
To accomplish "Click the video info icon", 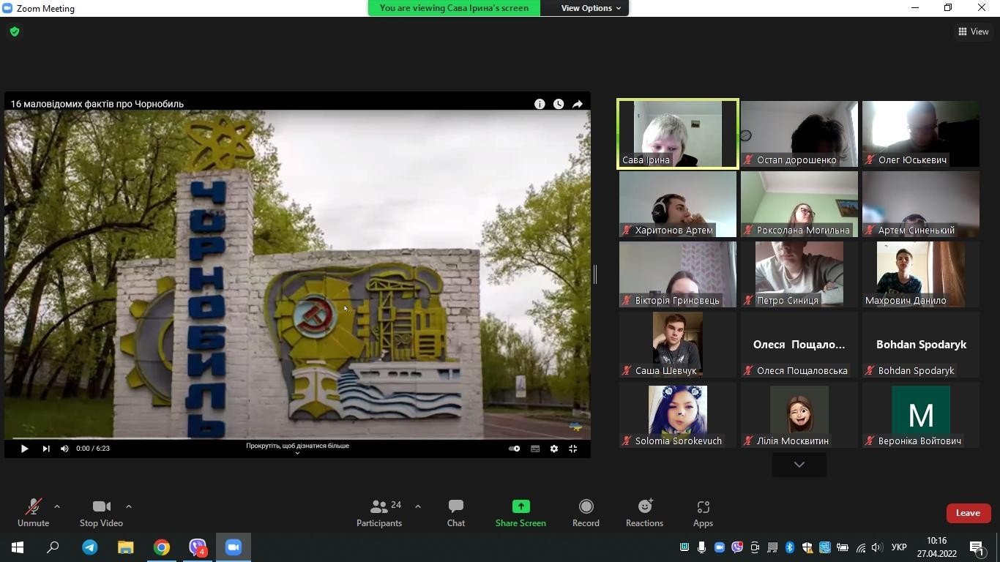I will [540, 104].
